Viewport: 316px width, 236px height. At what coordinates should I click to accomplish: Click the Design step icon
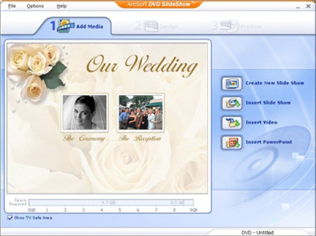pyautogui.click(x=151, y=26)
